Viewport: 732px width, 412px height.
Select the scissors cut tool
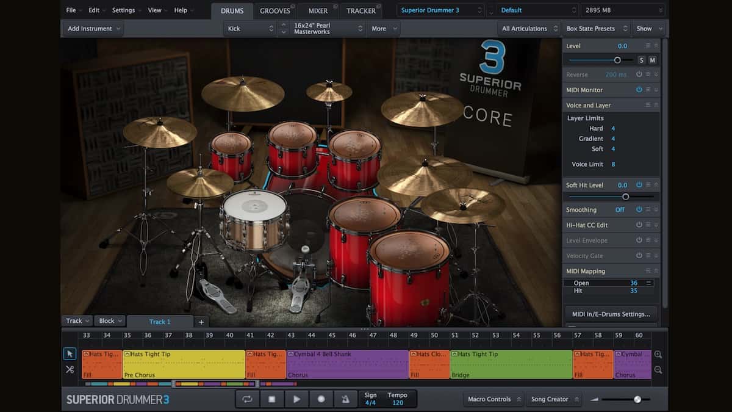tap(70, 369)
